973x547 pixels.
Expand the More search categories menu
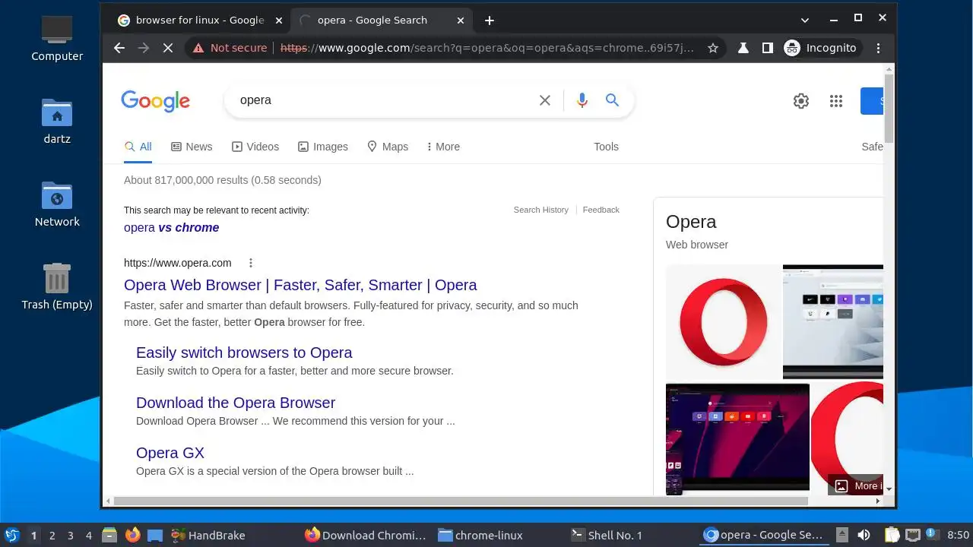point(443,147)
